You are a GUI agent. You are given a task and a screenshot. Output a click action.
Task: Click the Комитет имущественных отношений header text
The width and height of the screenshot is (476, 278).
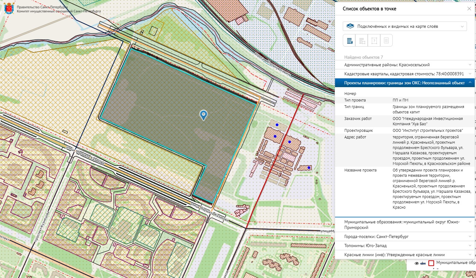[59, 11]
